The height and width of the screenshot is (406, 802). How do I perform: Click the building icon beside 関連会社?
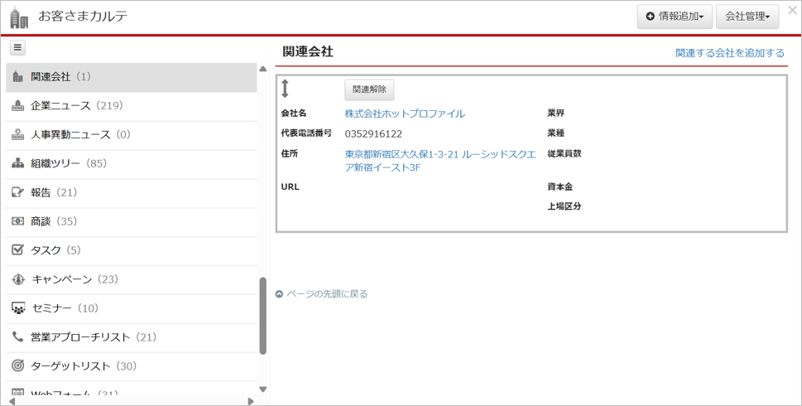(x=18, y=77)
